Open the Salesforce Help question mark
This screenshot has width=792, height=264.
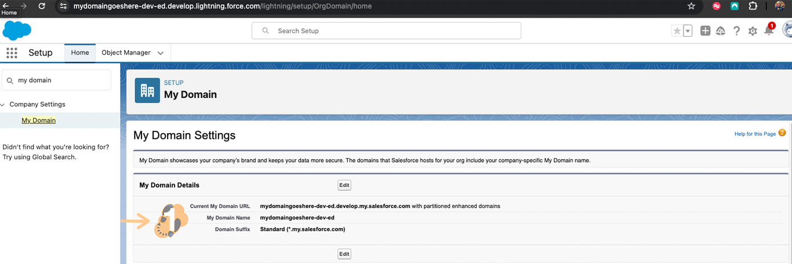point(736,31)
